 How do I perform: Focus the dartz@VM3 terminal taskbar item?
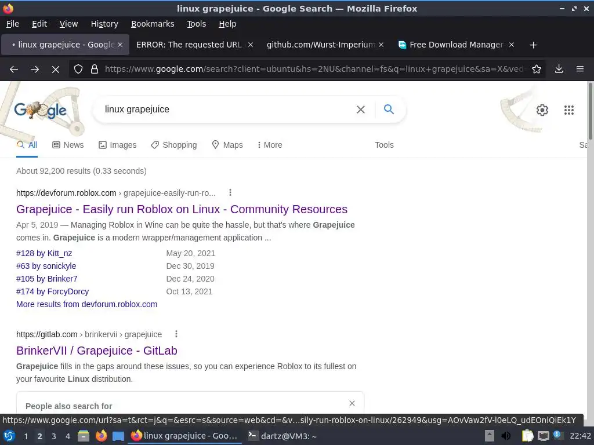coord(282,436)
